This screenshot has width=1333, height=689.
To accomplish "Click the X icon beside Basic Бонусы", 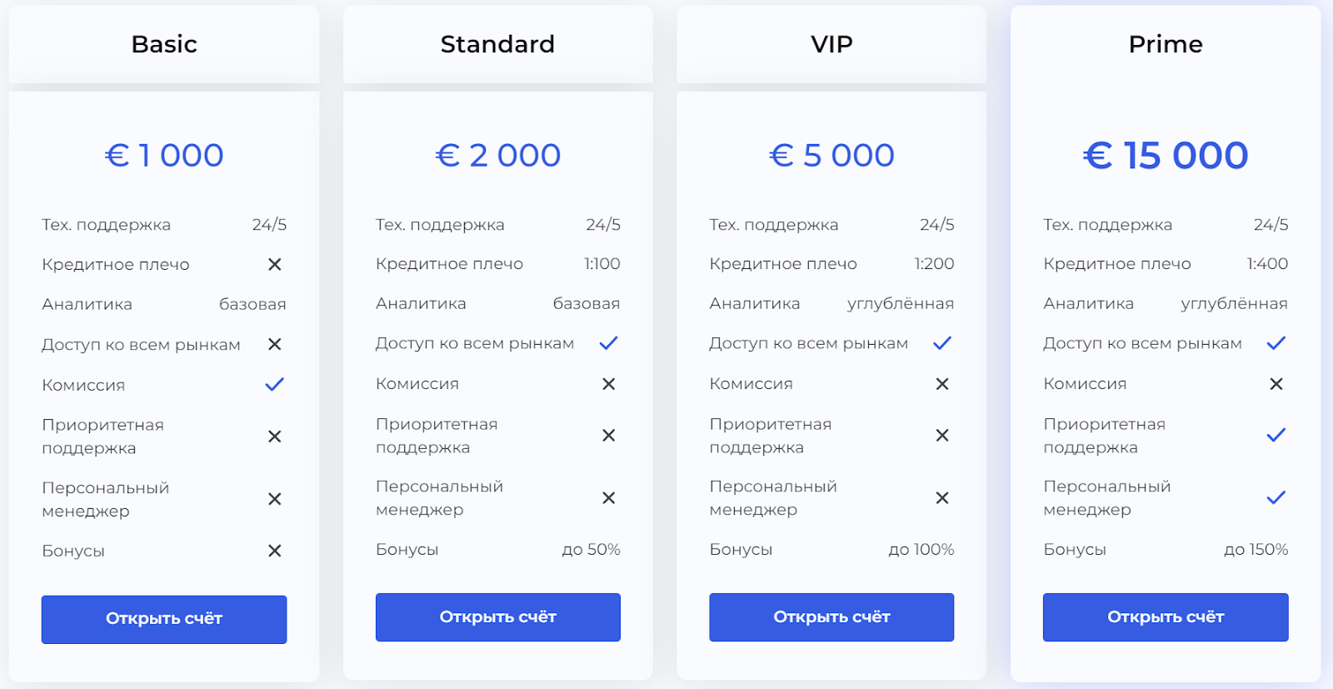I will 274,551.
